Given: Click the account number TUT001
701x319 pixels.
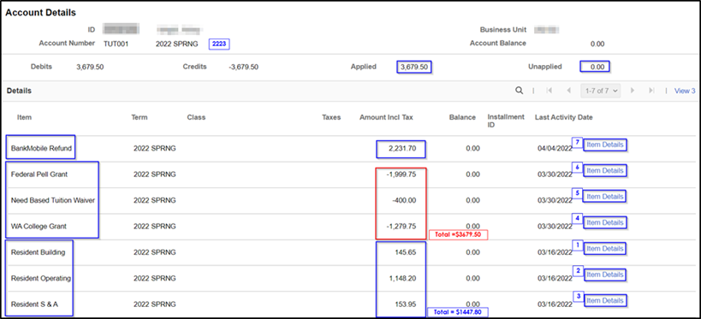Looking at the screenshot, I should (116, 44).
